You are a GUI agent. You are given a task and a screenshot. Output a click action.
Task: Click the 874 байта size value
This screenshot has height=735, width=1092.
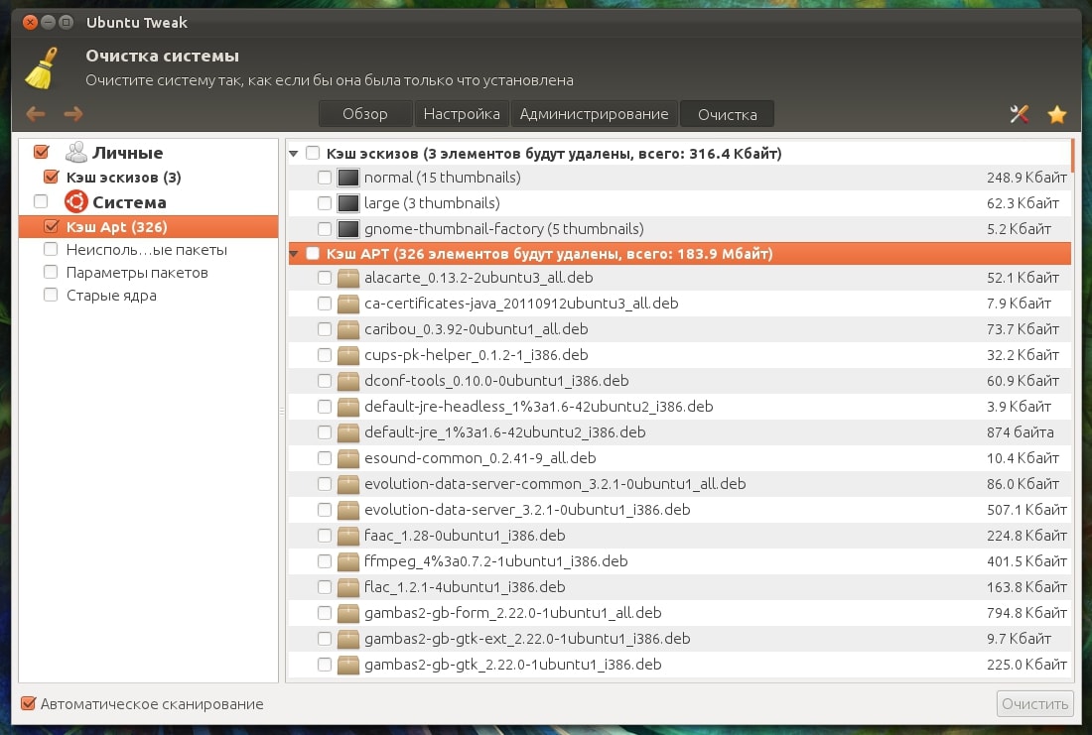point(1021,432)
